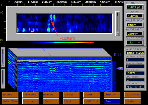Click the NAME OF FILE field
Screen dimensions: 148x105
coord(135,53)
